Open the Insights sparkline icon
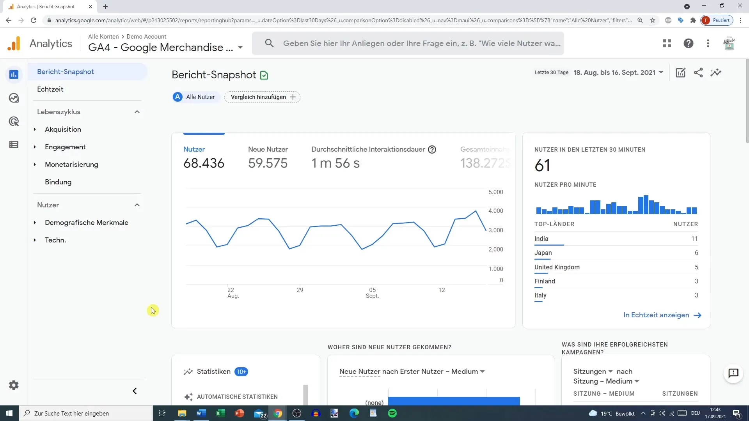The image size is (749, 421). pyautogui.click(x=716, y=73)
